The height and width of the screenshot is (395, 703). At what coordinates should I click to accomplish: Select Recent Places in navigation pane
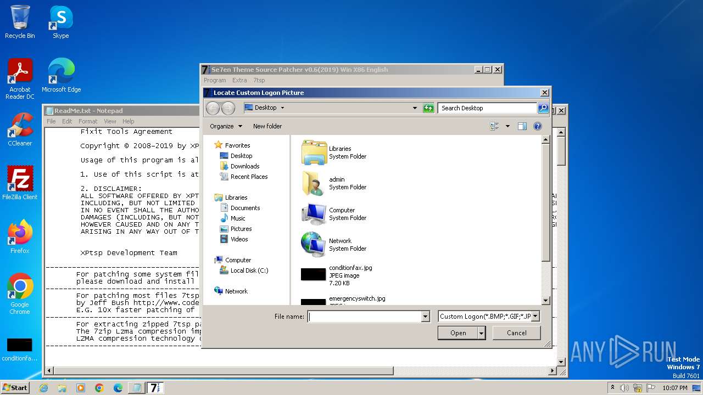[x=249, y=177]
